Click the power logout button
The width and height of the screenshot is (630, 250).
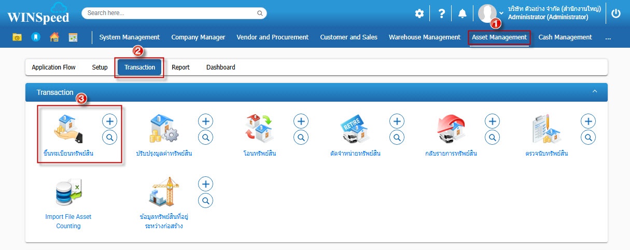click(x=616, y=14)
